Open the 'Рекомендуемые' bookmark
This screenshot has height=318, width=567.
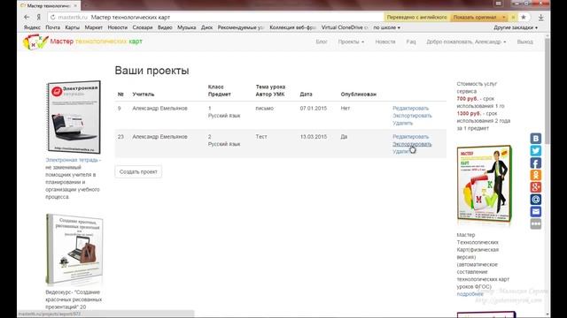pyautogui.click(x=241, y=27)
